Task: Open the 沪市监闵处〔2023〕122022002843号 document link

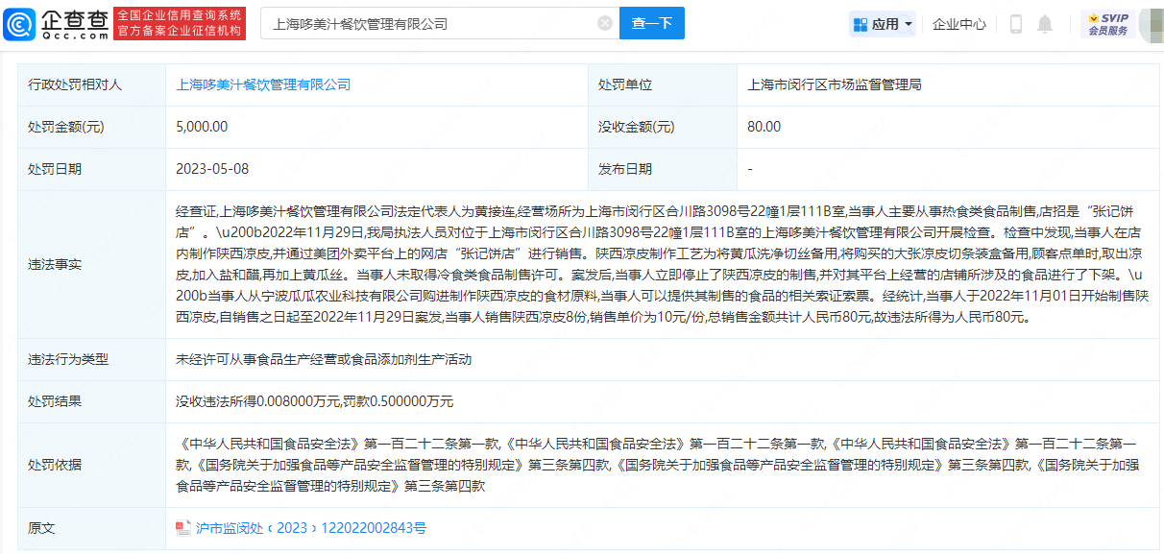Action: pos(310,528)
